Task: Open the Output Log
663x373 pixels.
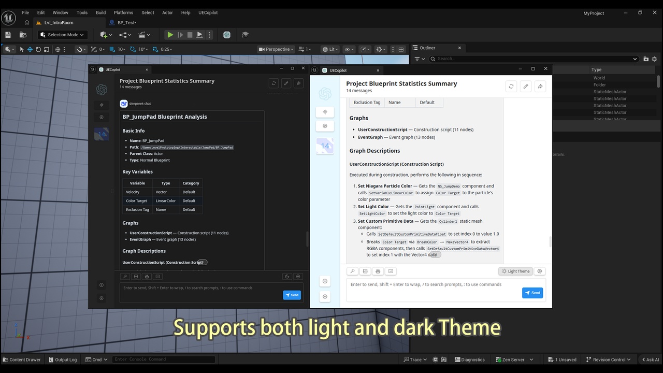Action: (x=63, y=360)
